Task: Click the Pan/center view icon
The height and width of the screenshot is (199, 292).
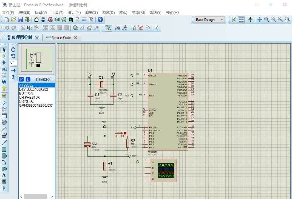Action: pyautogui.click(x=259, y=19)
